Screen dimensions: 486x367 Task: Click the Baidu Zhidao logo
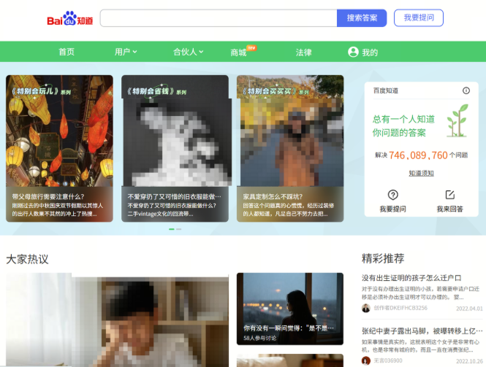69,18
